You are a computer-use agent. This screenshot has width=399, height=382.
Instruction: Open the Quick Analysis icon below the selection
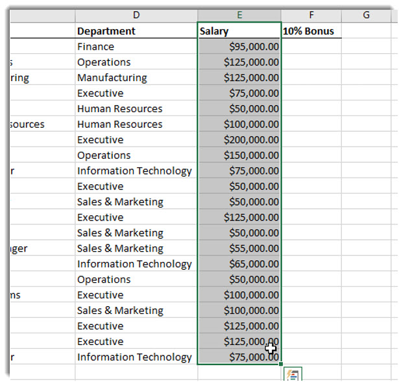[293, 375]
